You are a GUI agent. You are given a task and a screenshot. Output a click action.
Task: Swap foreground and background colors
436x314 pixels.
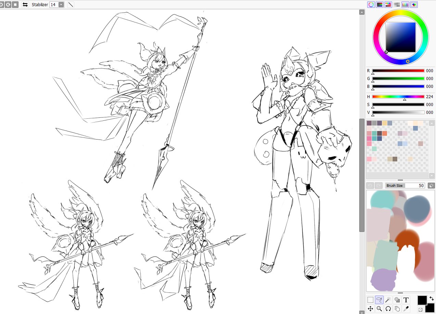coord(431,299)
